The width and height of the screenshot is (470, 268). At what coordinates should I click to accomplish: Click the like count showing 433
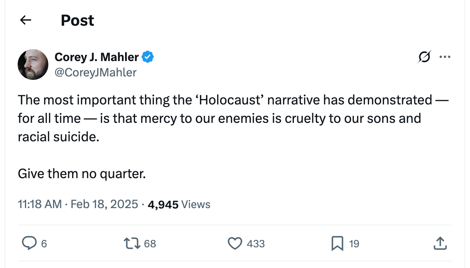pos(256,244)
